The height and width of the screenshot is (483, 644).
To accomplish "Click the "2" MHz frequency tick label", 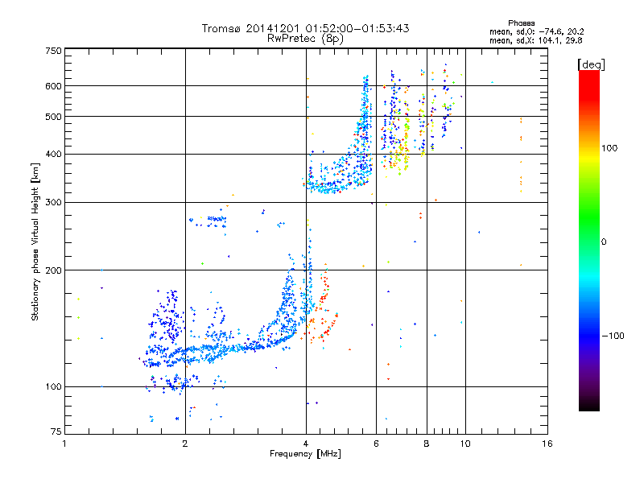I will point(185,444).
